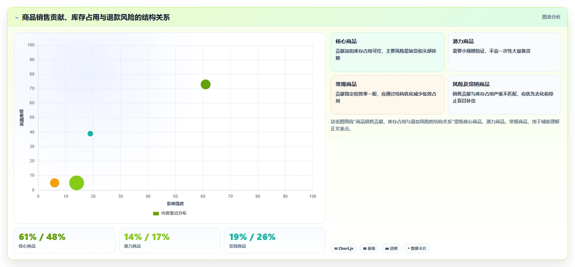Click the icon in 表格 tag
The image size is (575, 267).
coord(365,248)
